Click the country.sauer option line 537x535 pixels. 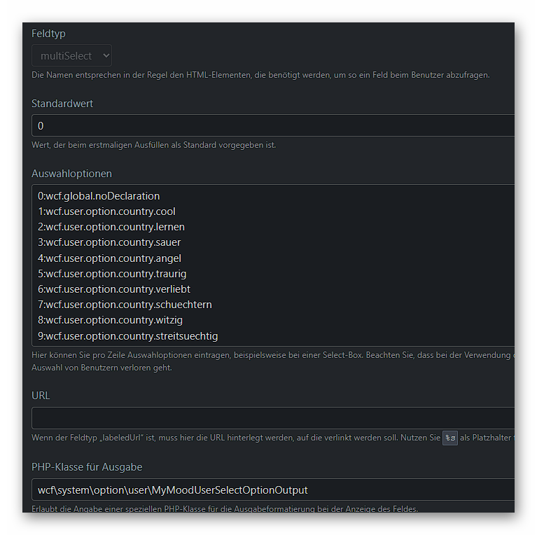point(109,242)
